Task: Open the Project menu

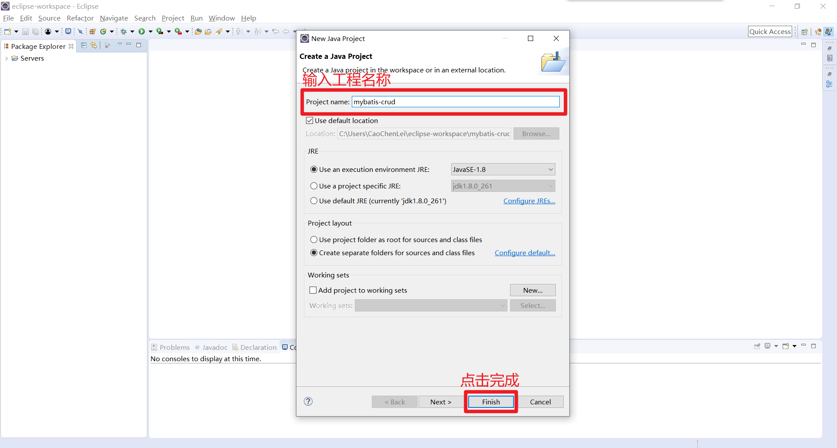Action: point(173,18)
